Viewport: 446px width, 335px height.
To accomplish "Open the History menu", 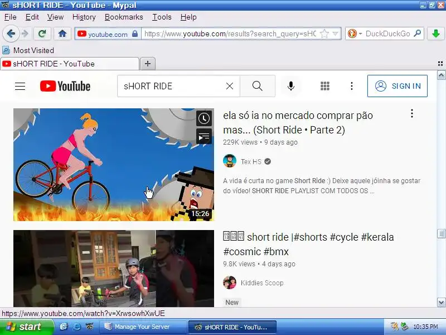I will coord(84,17).
